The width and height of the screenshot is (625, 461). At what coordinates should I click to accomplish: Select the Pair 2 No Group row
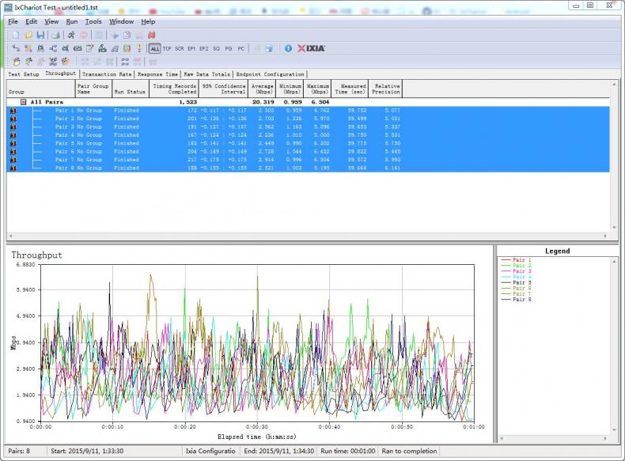pyautogui.click(x=308, y=119)
